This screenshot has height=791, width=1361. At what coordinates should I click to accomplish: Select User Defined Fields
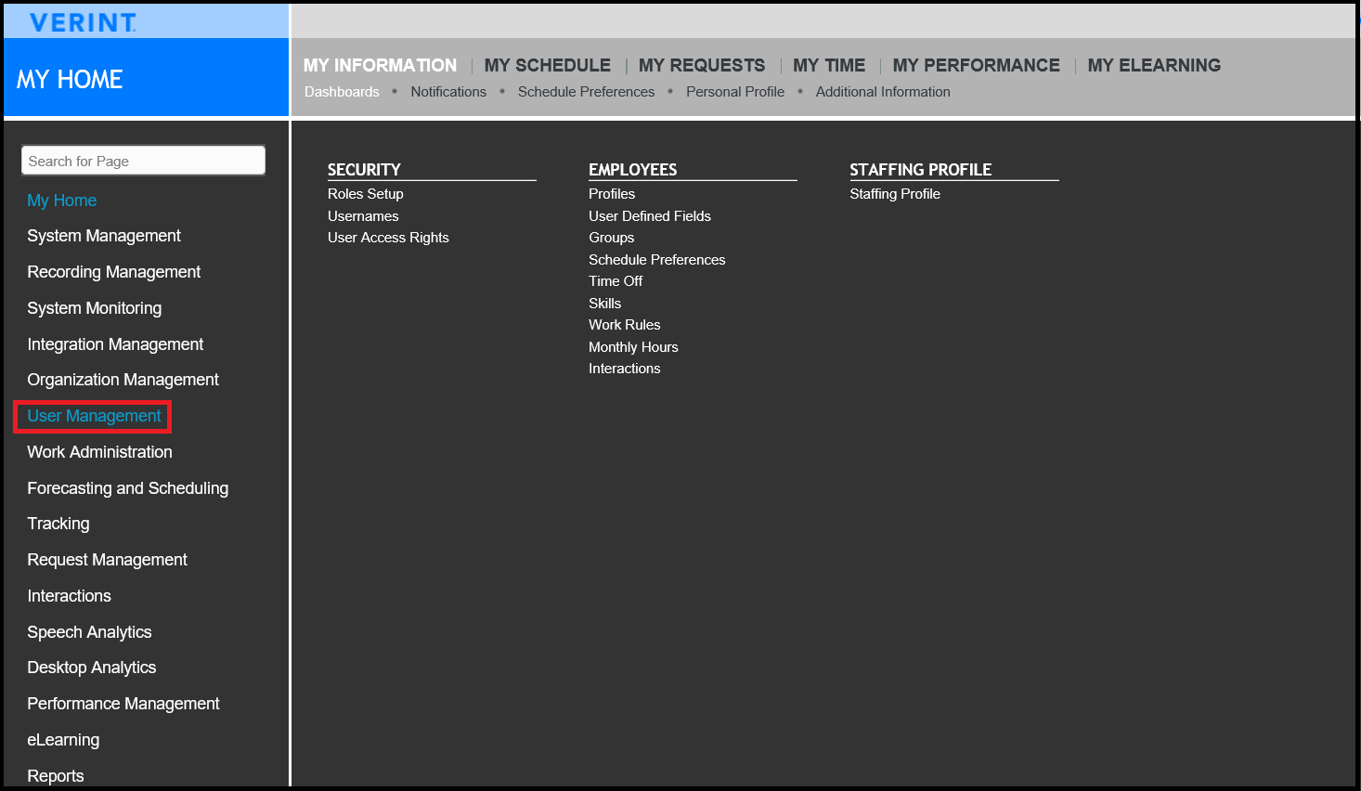click(x=650, y=216)
